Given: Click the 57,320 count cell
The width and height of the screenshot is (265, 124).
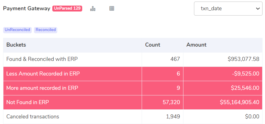Looking at the screenshot, I should coord(163,103).
